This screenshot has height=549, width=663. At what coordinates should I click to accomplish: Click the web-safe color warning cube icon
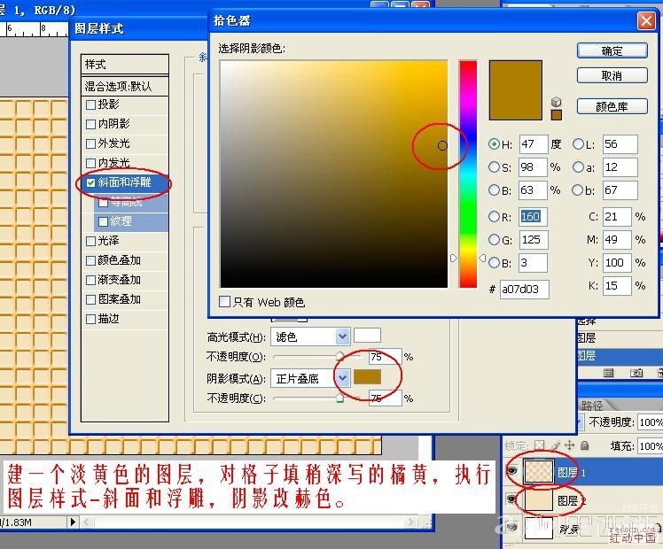point(556,102)
